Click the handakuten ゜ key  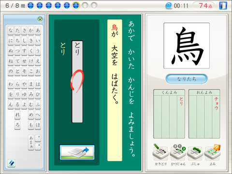pos(38,147)
